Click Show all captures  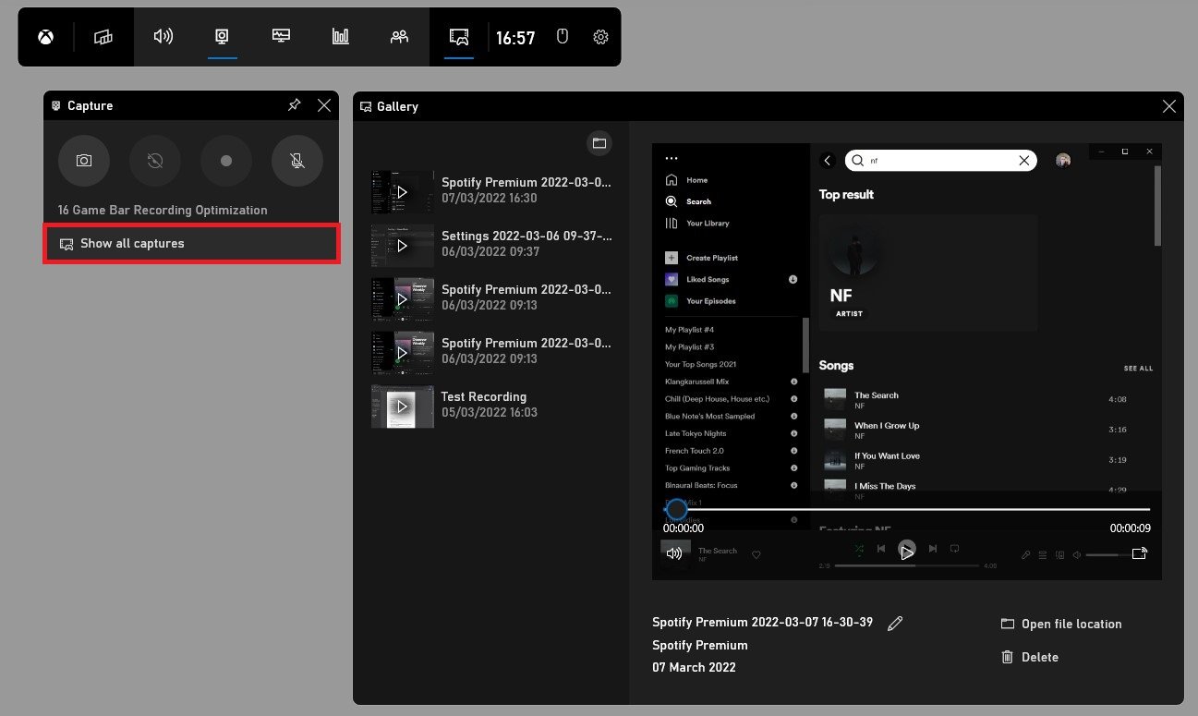point(191,244)
